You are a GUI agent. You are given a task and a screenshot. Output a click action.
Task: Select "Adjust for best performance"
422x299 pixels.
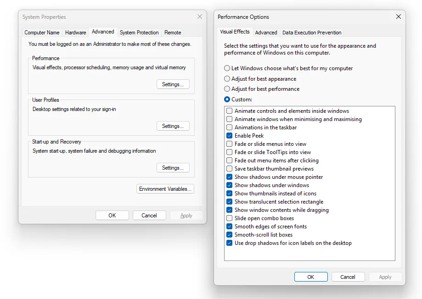227,89
